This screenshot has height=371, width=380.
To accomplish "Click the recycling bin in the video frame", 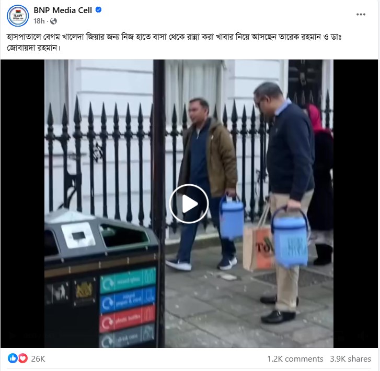I will point(101,278).
